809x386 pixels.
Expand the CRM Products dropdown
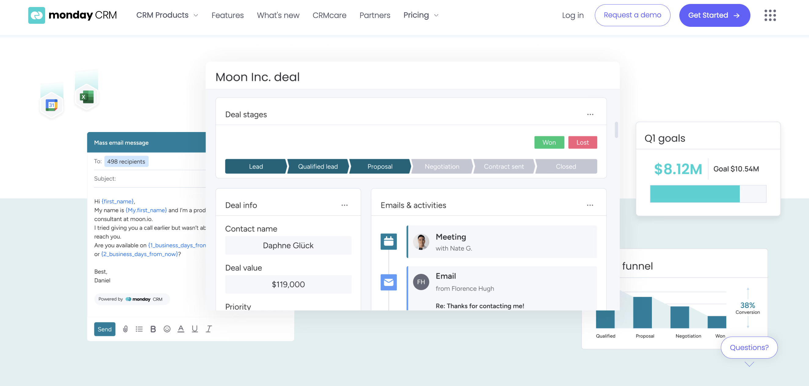tap(167, 15)
